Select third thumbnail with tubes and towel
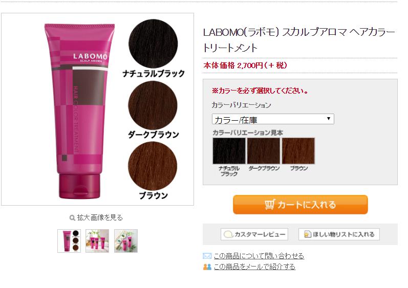The image size is (408, 288). [x=126, y=241]
